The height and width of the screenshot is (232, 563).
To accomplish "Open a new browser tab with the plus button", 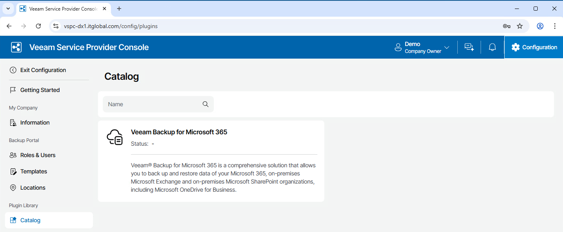I will point(119,9).
